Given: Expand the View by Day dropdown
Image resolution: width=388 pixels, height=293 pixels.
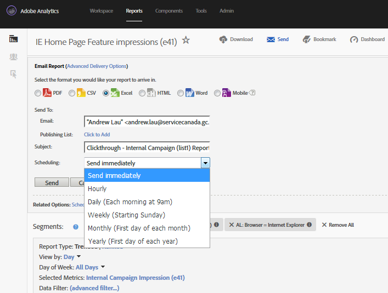Looking at the screenshot, I should tap(79, 256).
